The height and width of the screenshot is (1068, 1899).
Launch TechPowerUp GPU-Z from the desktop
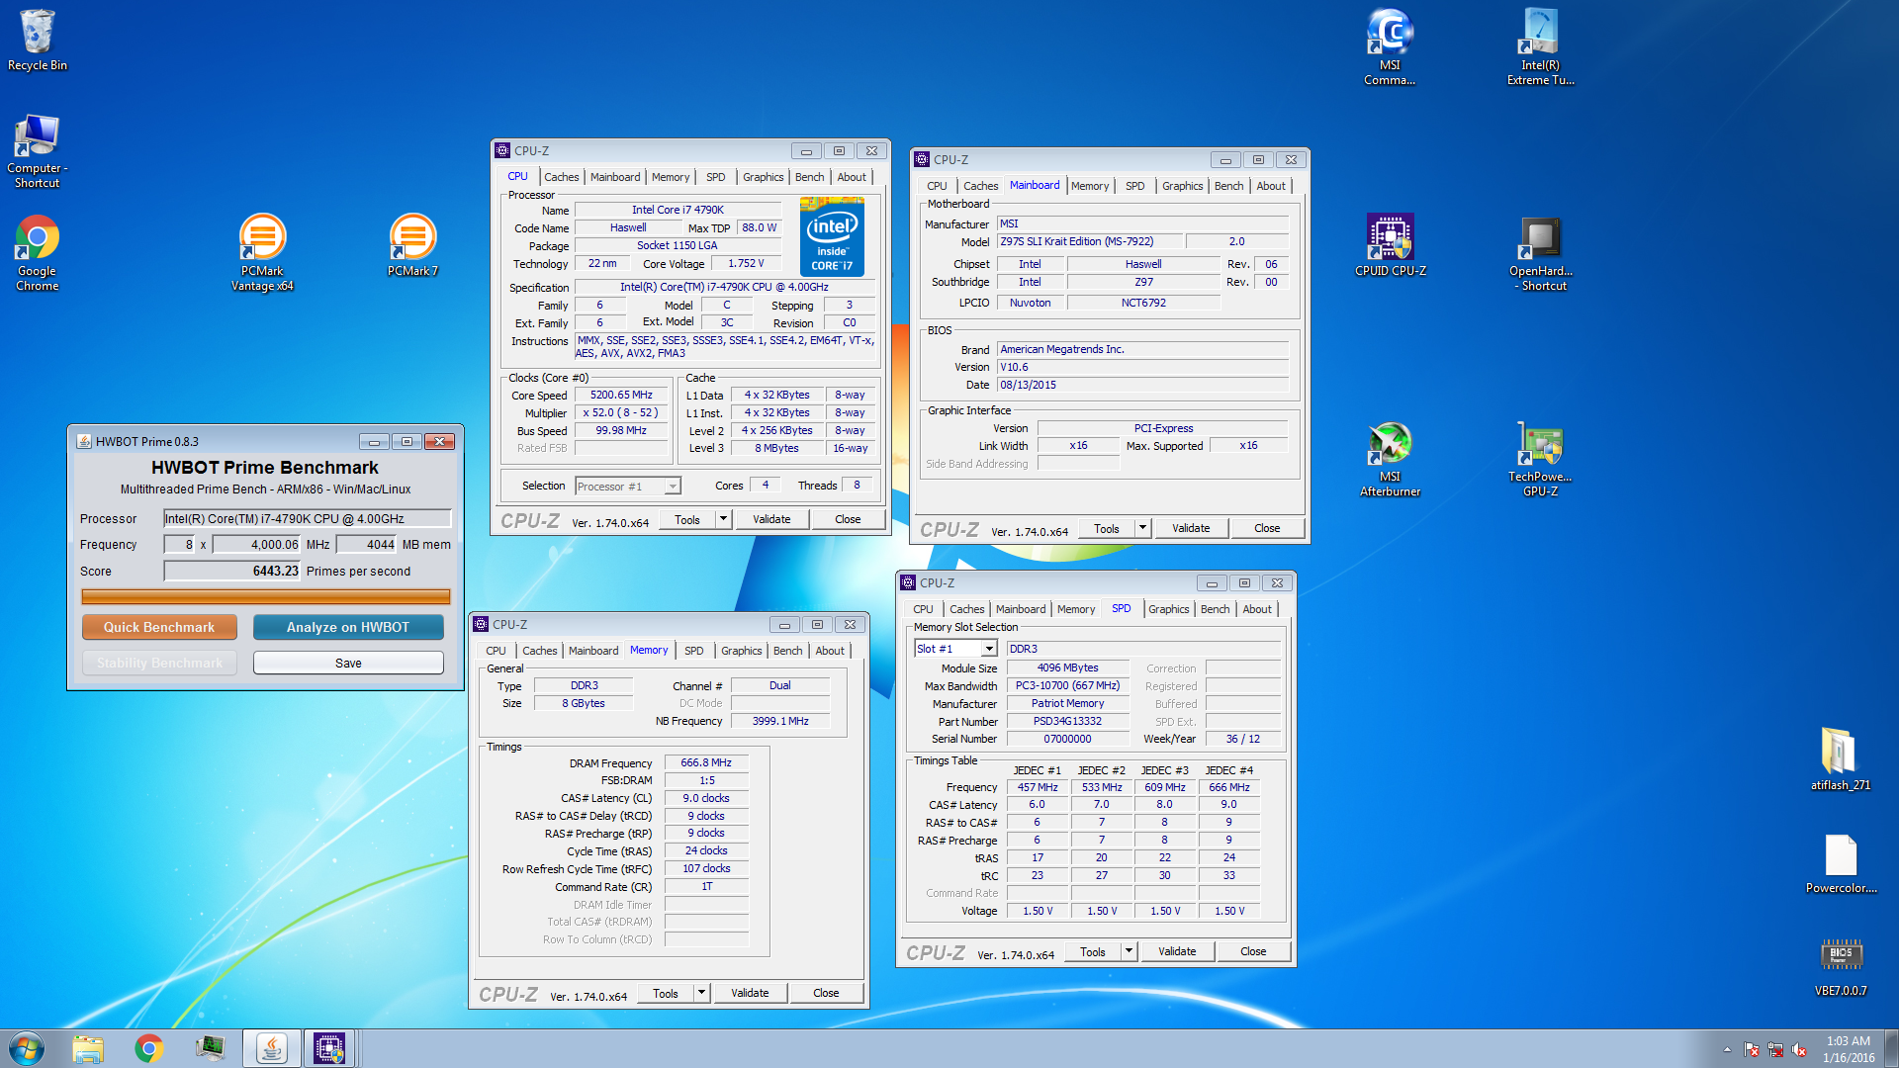point(1540,460)
